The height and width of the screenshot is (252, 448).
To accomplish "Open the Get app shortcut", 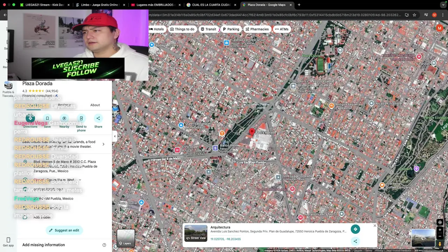I will coord(8,242).
